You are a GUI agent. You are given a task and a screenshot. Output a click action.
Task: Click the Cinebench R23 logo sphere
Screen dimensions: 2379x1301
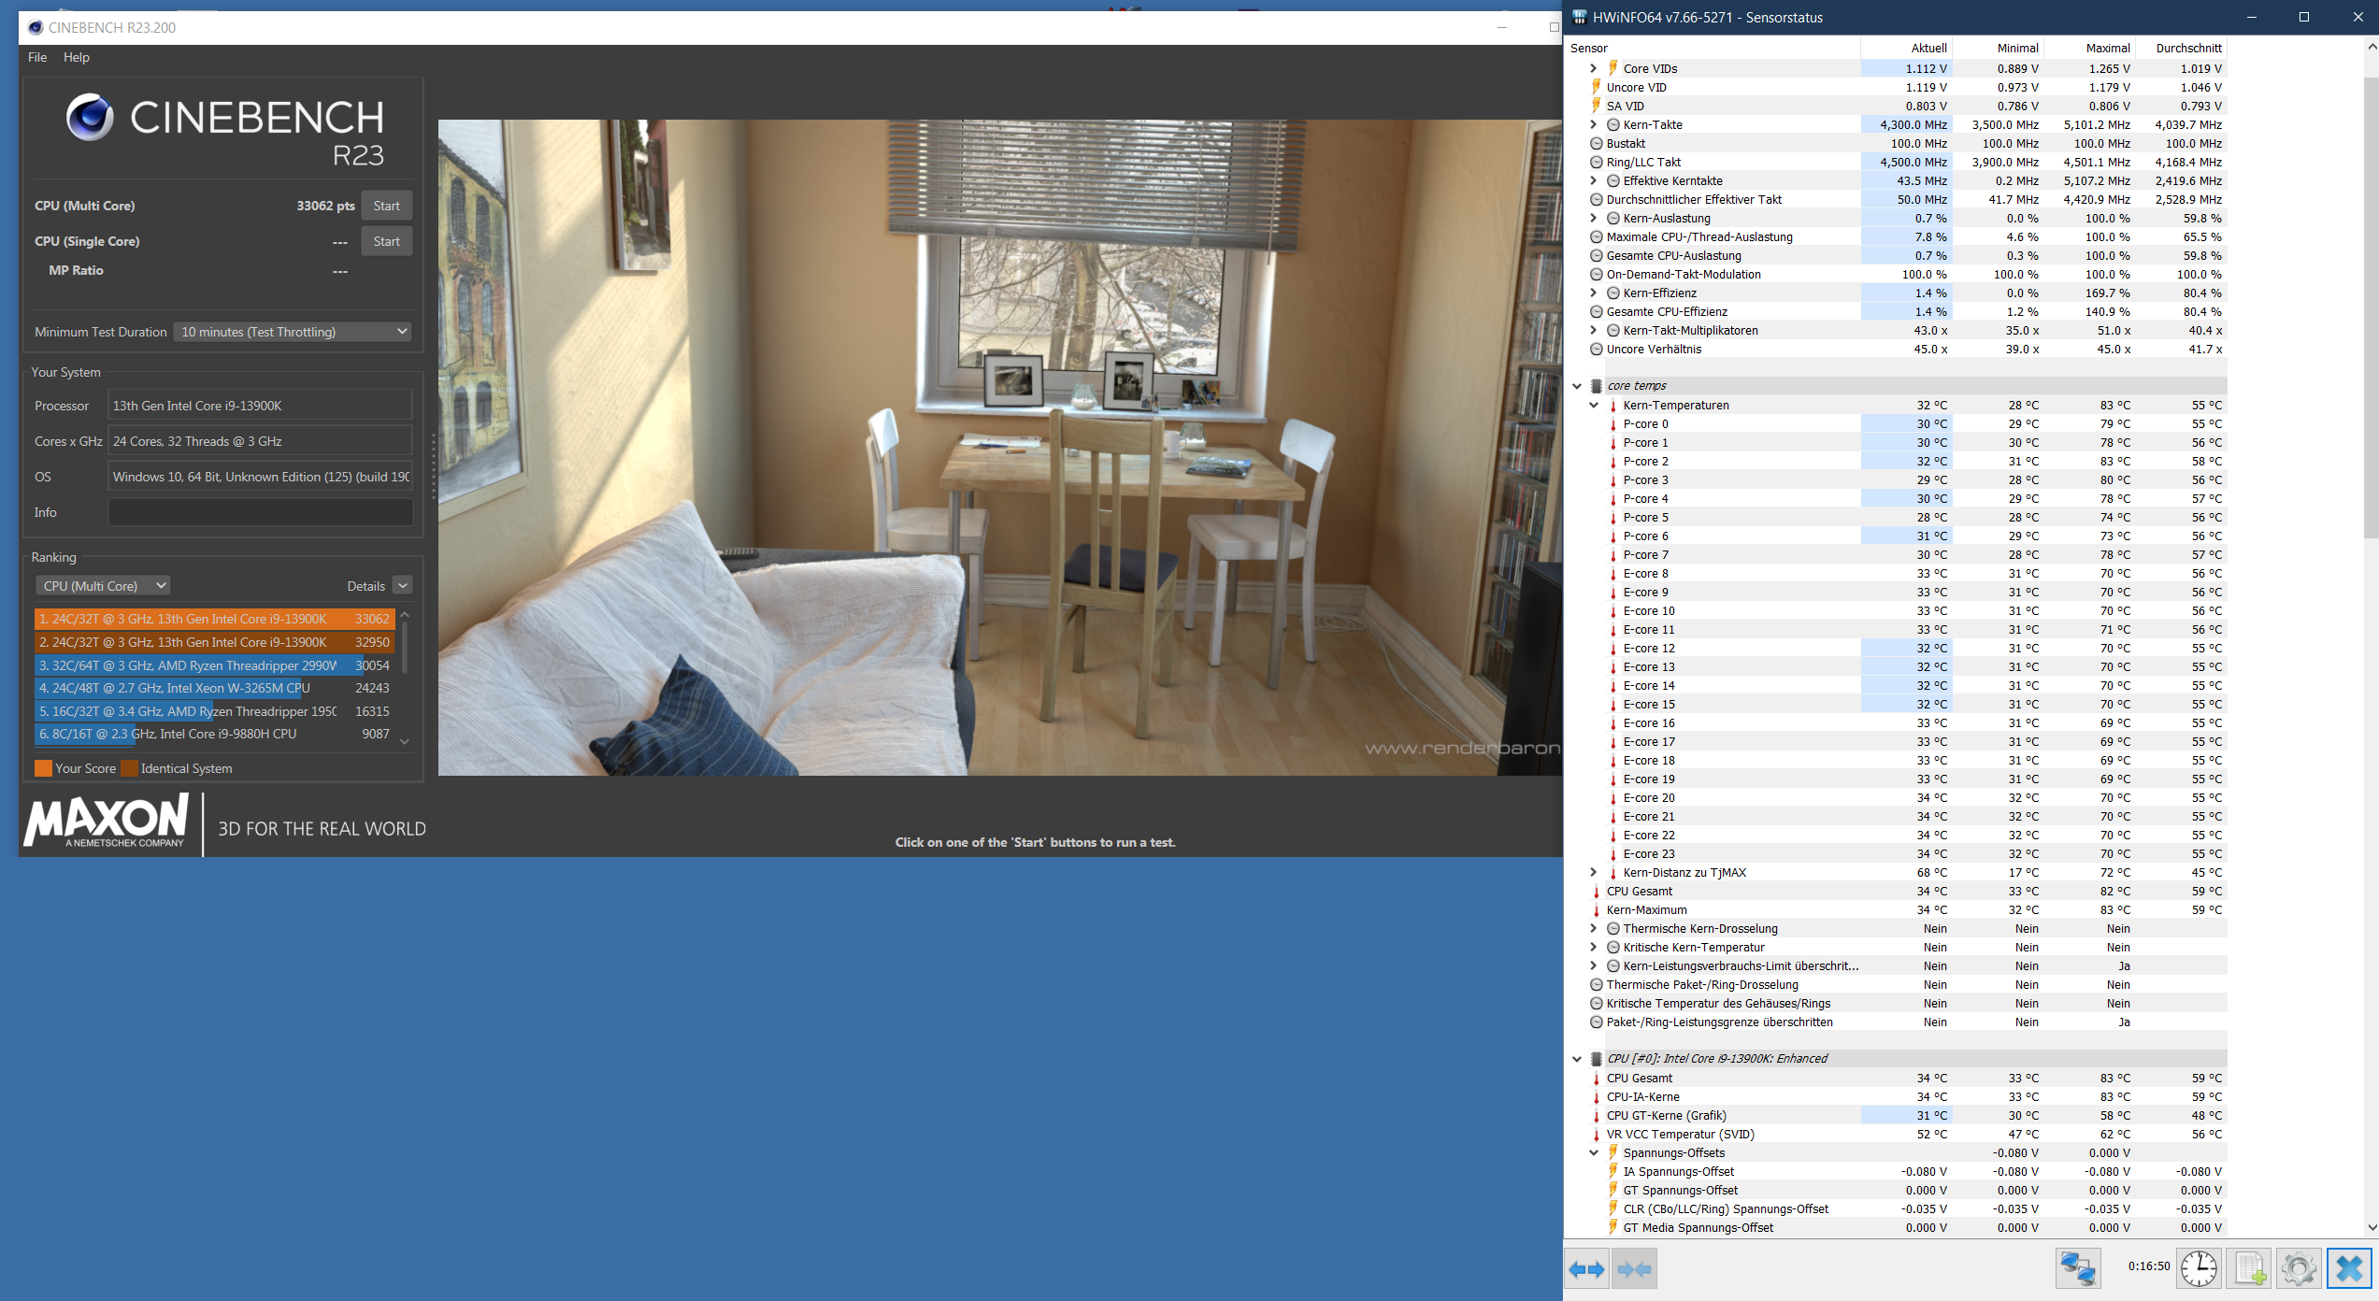coord(90,118)
